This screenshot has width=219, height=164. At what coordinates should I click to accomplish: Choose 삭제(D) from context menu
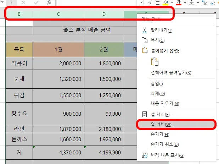pyautogui.click(x=176, y=93)
